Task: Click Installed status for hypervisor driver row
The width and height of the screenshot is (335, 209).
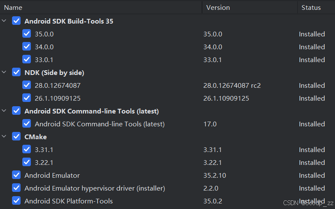Action: (312, 188)
